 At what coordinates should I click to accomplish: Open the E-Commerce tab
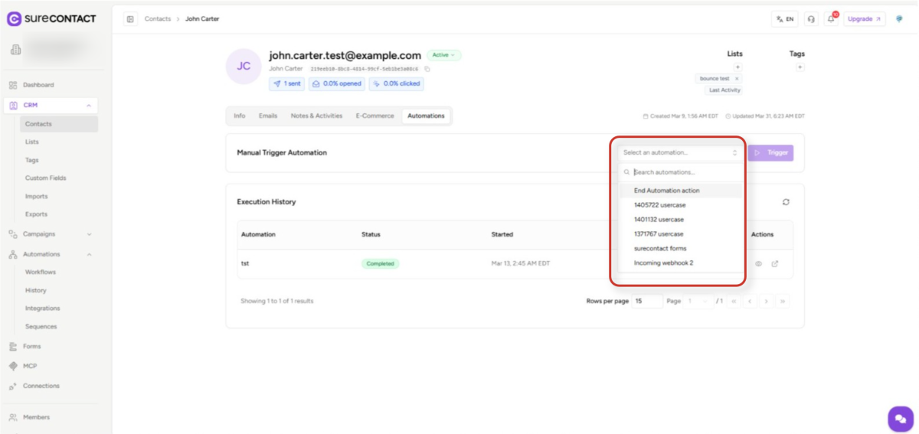[374, 116]
